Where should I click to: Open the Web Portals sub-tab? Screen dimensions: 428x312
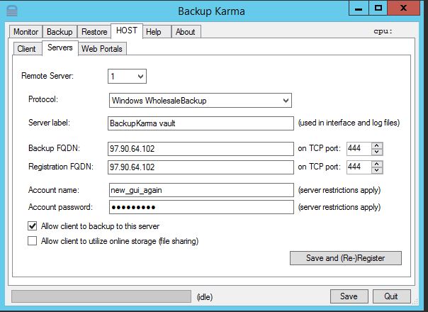coord(102,49)
